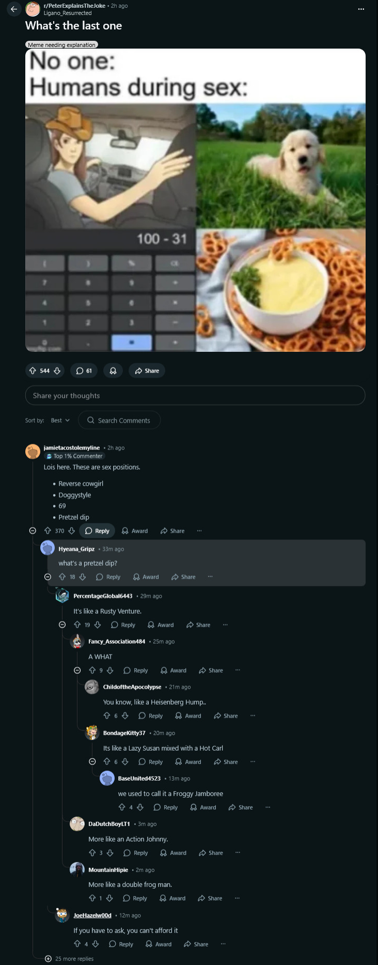Reply to jamietacostolemyline's comment

tap(97, 531)
